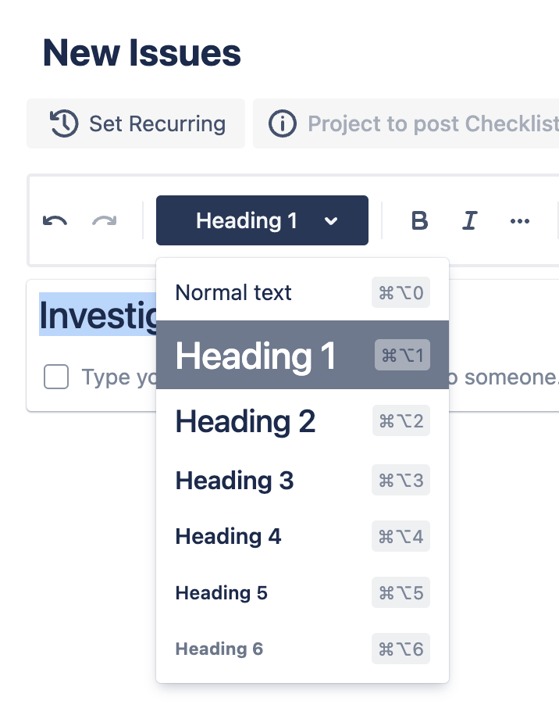Viewport: 559px width, 708px height.
Task: Click the Redo arrow icon
Action: (x=104, y=221)
